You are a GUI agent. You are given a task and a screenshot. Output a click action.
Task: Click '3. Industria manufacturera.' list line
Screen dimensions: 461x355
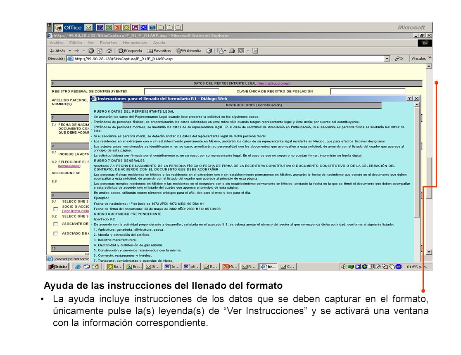115,240
